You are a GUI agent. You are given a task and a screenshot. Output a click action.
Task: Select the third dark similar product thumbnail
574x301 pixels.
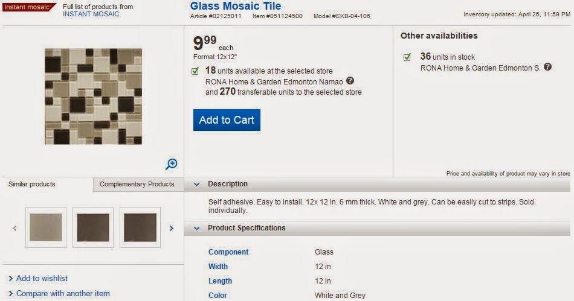(x=140, y=227)
